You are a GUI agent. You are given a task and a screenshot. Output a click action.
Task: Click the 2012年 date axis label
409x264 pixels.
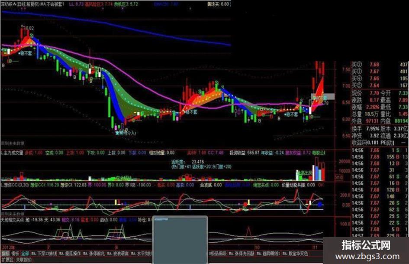click(x=8, y=247)
